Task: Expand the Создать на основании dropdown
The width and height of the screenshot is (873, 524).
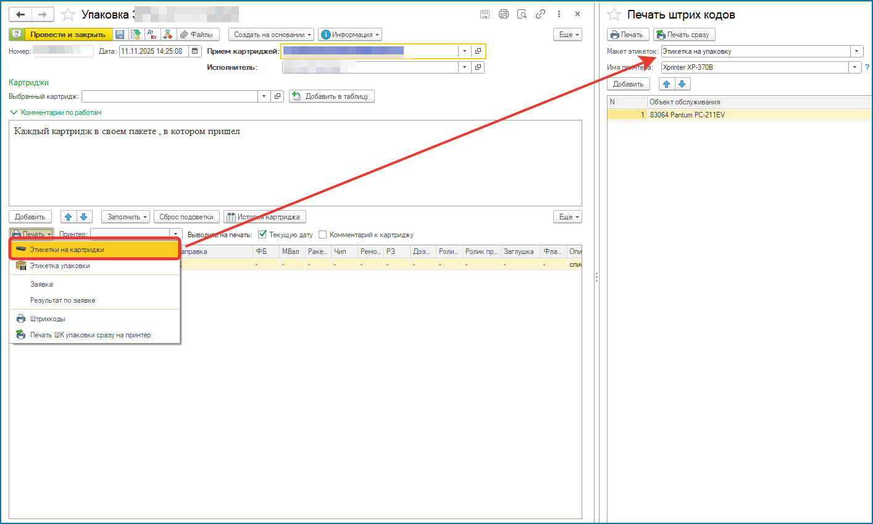Action: (271, 35)
